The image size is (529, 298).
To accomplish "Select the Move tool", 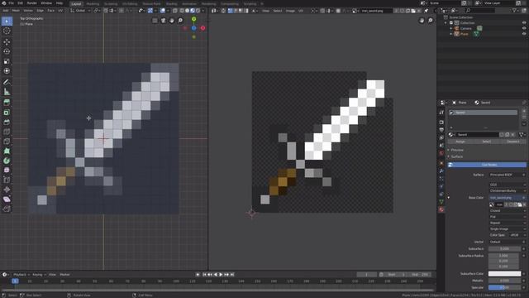I will 7,42.
